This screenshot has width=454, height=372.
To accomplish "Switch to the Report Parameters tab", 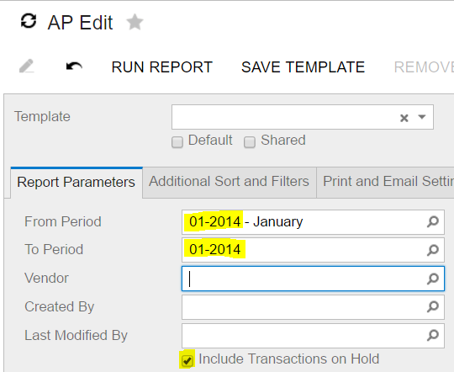I will tap(77, 183).
